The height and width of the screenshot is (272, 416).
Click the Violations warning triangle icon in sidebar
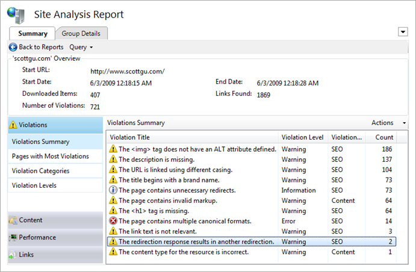pos(13,125)
